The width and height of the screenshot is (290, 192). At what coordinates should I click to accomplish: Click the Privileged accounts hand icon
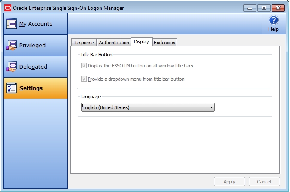(x=12, y=45)
